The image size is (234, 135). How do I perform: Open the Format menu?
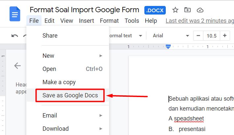tap(109, 21)
